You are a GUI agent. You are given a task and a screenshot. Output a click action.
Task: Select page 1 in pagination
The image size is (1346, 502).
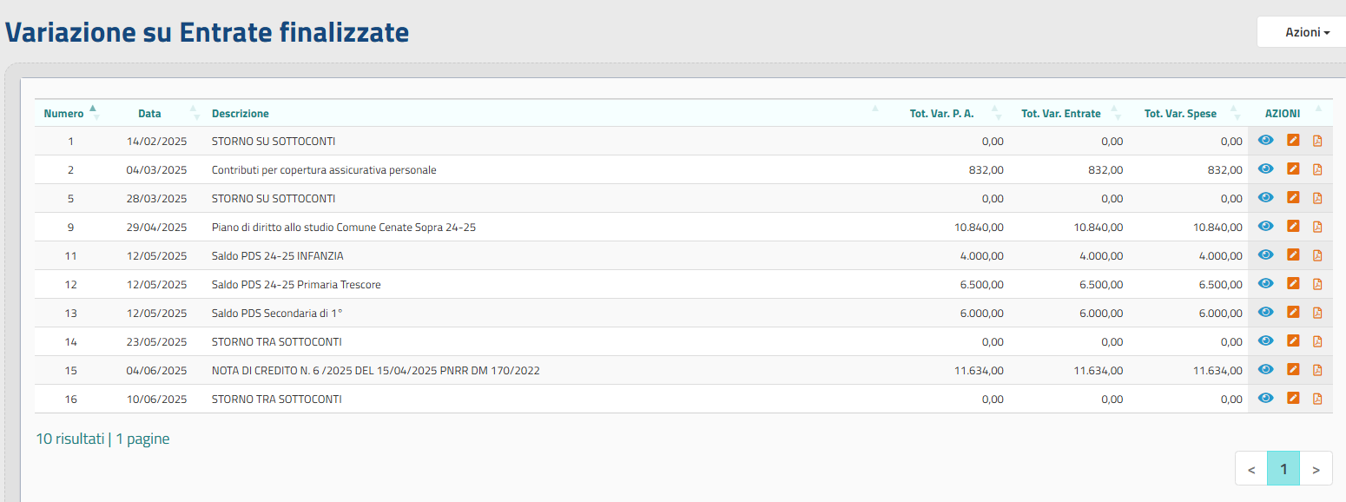click(1283, 469)
